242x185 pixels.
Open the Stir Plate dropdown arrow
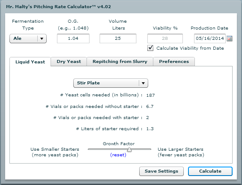(143, 83)
